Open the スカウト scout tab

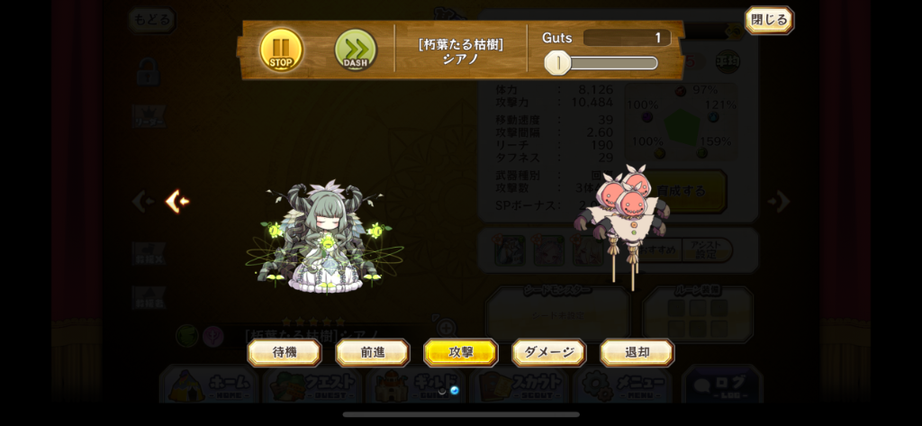tap(520, 385)
